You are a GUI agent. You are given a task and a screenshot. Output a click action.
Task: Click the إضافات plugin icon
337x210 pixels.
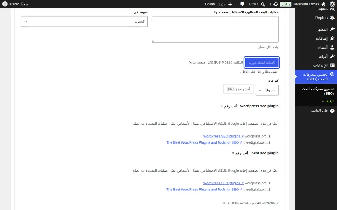pos(332,38)
